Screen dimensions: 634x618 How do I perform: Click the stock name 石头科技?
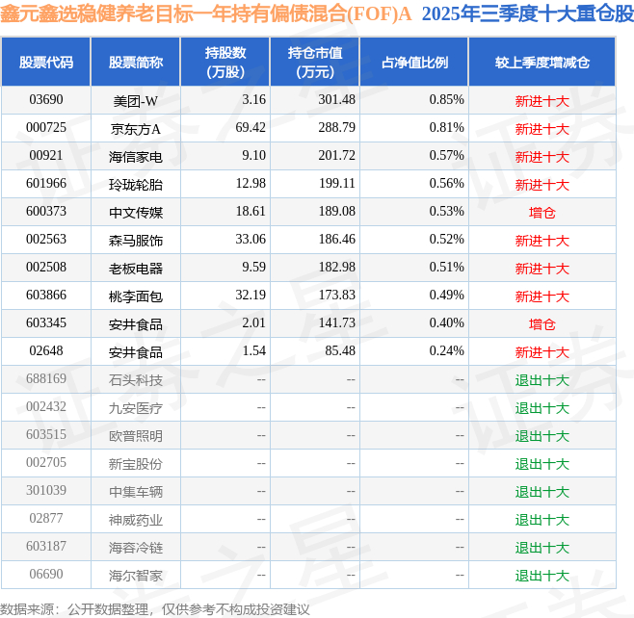coord(136,379)
